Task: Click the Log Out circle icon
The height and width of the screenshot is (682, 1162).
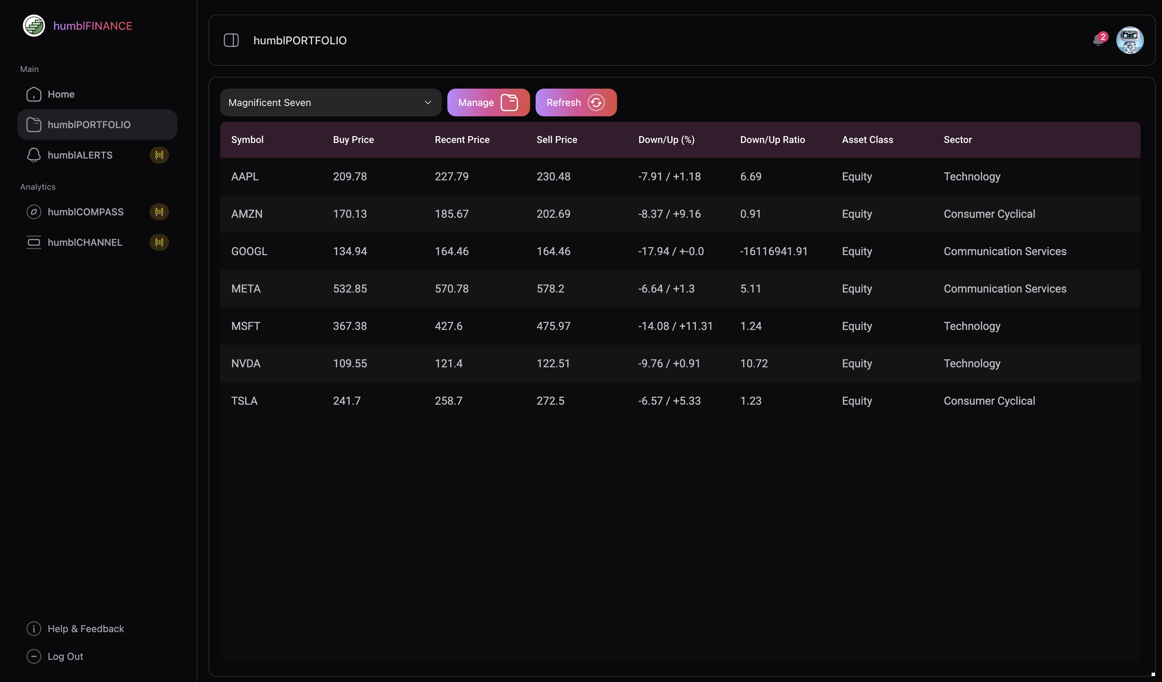Action: (34, 656)
